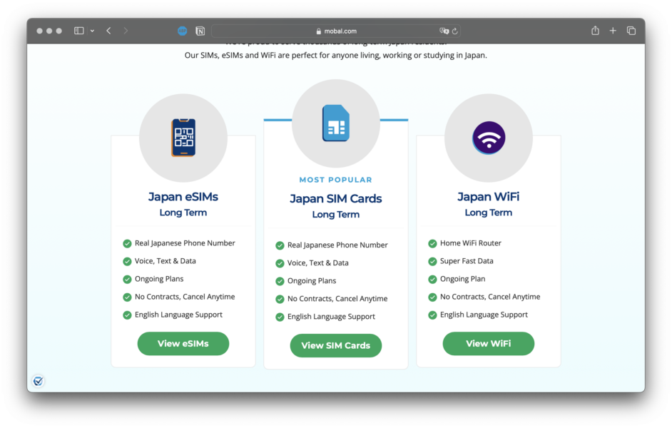Screen dimensions: 672x428
Task: Go back to the previous page
Action: (x=108, y=31)
